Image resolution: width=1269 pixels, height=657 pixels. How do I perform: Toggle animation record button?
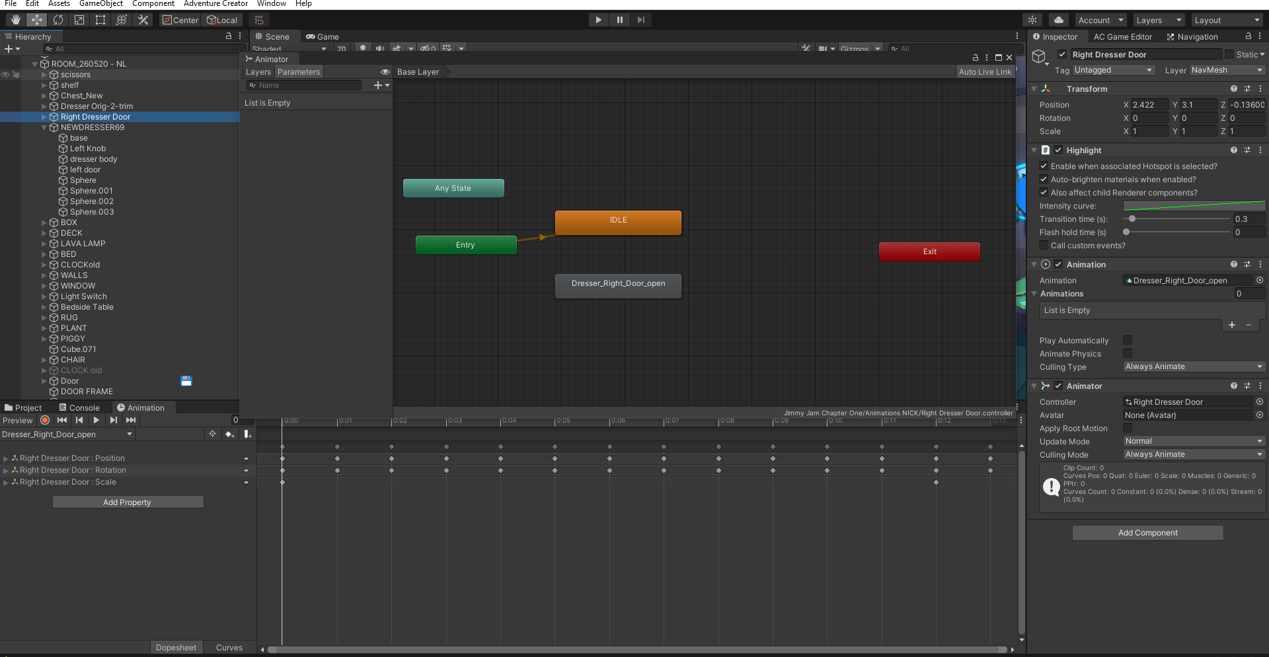45,420
